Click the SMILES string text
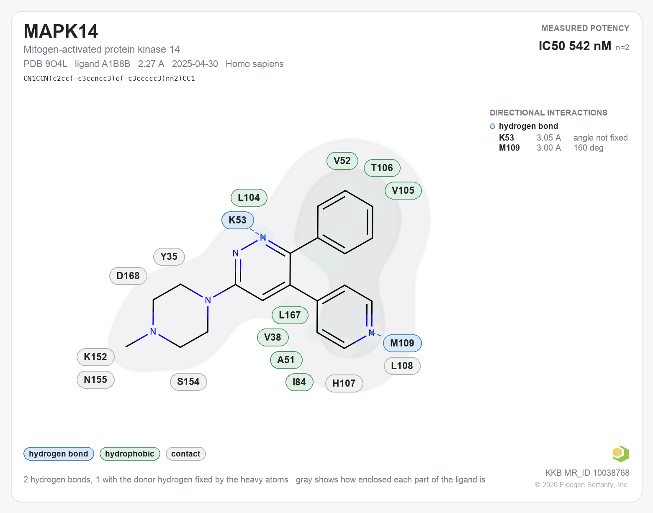 [x=109, y=78]
